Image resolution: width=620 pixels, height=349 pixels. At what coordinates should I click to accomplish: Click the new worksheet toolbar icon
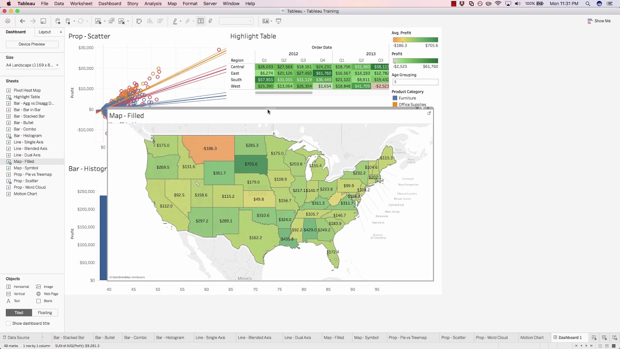98,21
